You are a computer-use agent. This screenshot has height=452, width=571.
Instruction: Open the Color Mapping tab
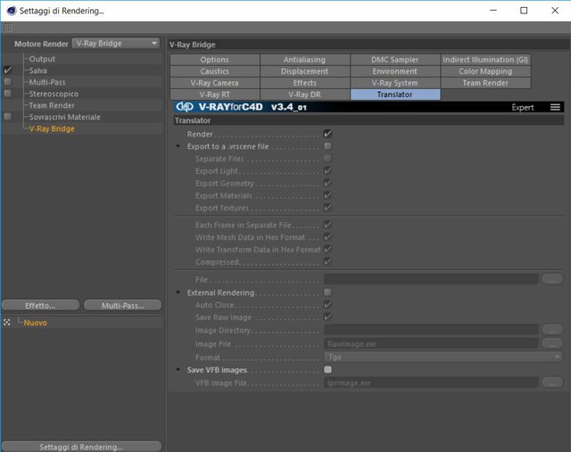485,71
